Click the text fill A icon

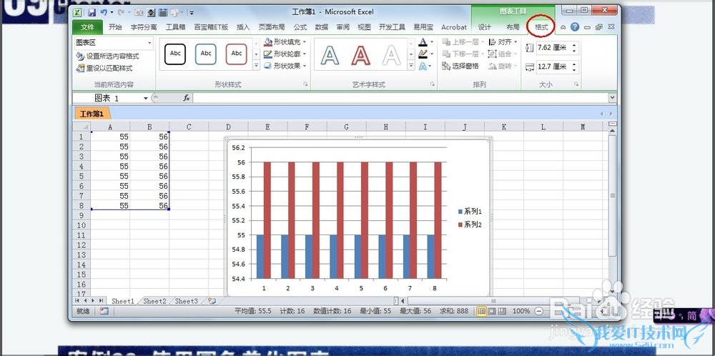423,42
